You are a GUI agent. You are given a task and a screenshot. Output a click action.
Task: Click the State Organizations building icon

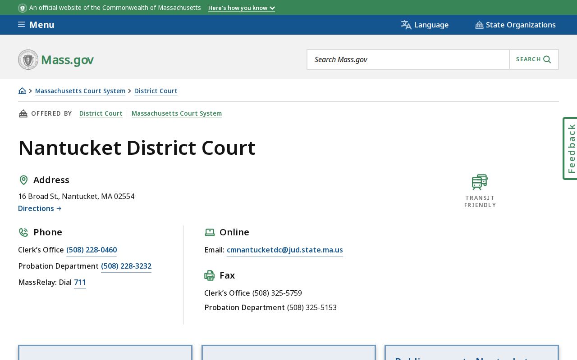click(479, 25)
